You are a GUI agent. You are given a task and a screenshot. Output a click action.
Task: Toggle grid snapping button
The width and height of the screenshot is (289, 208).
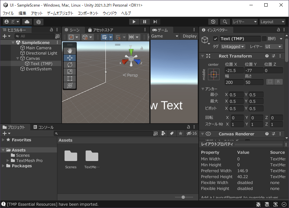pyautogui.click(x=118, y=37)
